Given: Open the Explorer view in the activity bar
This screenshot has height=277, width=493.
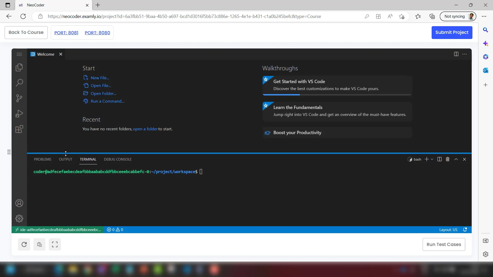Looking at the screenshot, I should pos(19,67).
